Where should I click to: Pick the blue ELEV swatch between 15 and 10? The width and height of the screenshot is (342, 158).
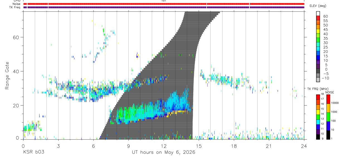318,58
